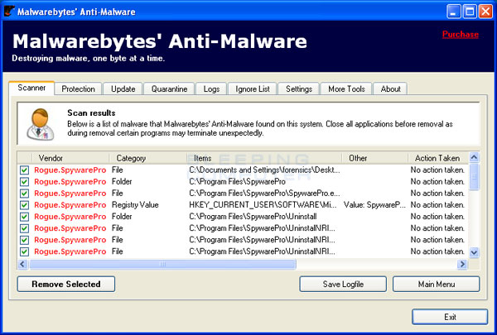Uncheck the C:\Program Files\SpywarePro folder row
Viewport: 497px width, 335px height.
[x=24, y=182]
